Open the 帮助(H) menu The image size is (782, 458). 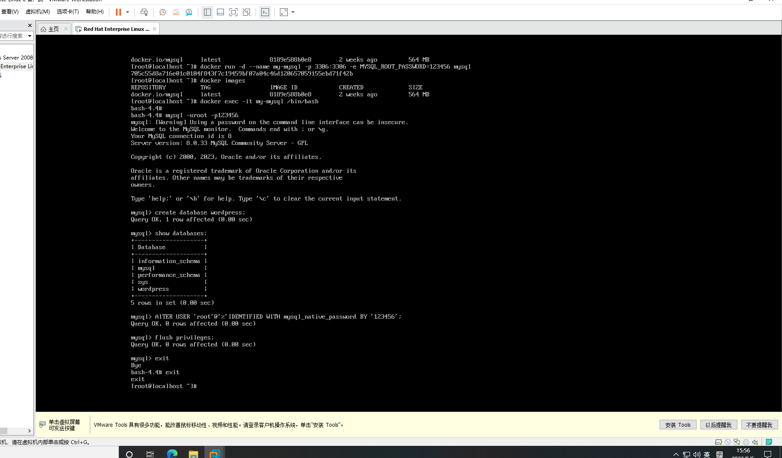click(x=95, y=12)
